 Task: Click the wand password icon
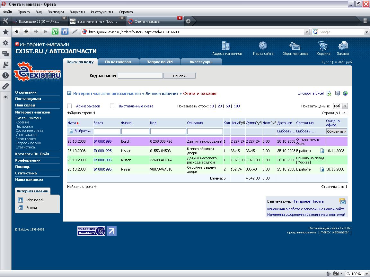[x=75, y=31]
